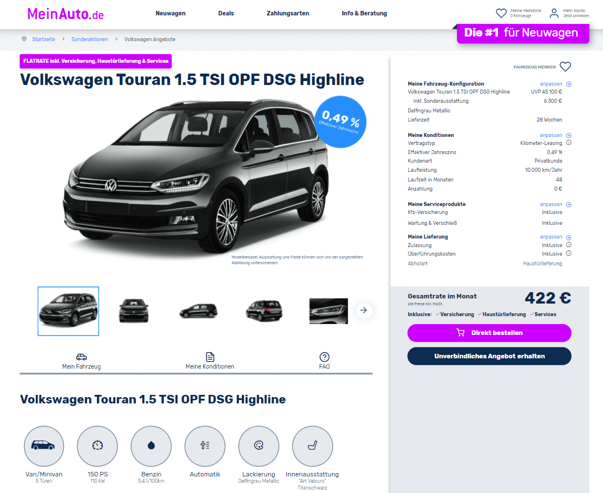Viewport: 603px width, 493px height.
Task: Click arrow icon beside Lieferung anpassen
Action: click(x=569, y=237)
